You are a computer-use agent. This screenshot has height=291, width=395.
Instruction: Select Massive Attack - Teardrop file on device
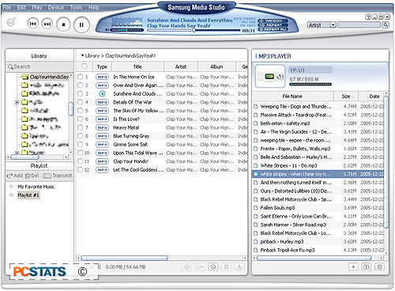(x=318, y=115)
